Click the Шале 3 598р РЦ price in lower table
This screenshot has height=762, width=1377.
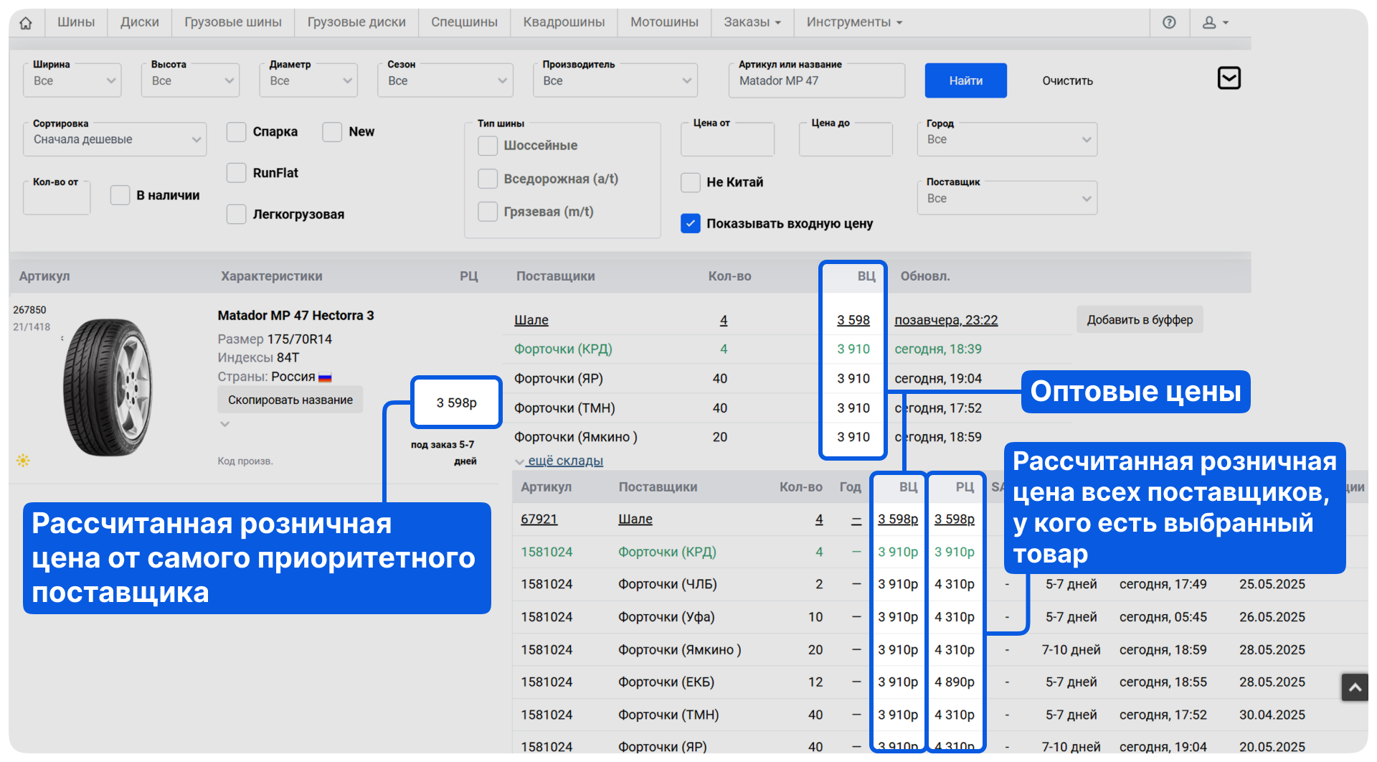pos(955,519)
